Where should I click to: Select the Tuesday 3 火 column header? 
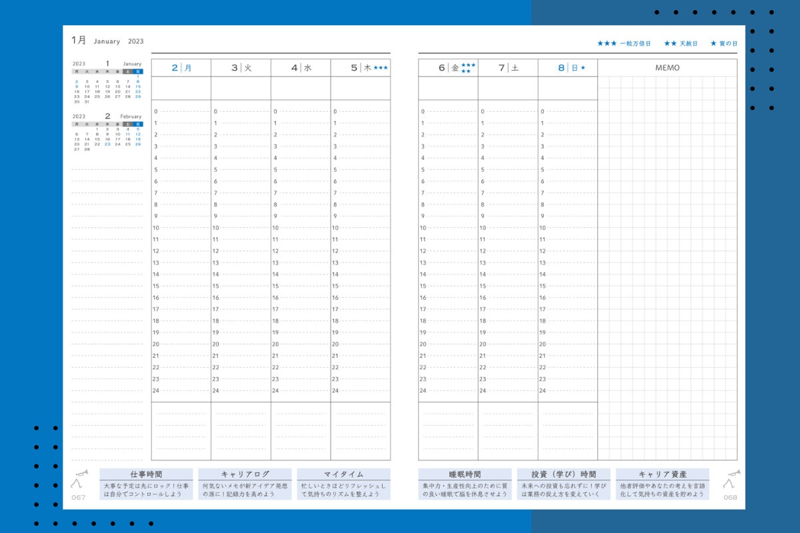point(241,68)
